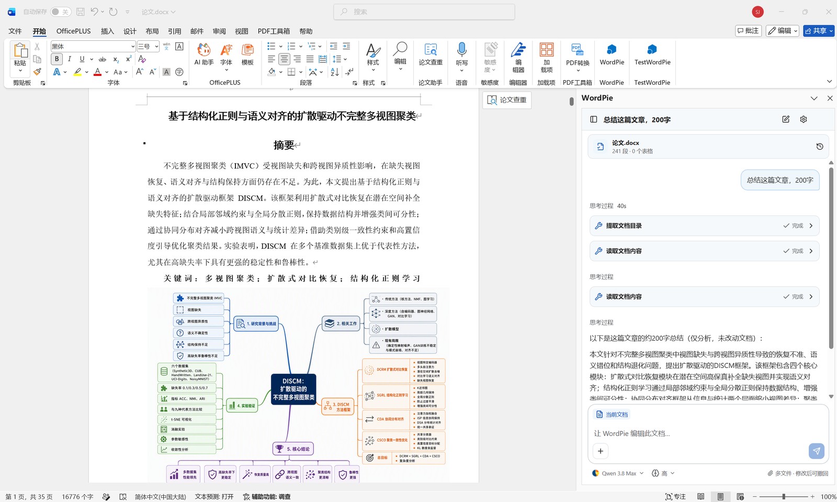The image size is (837, 502).
Task: Open the 插入 ribbon tab
Action: 107,31
